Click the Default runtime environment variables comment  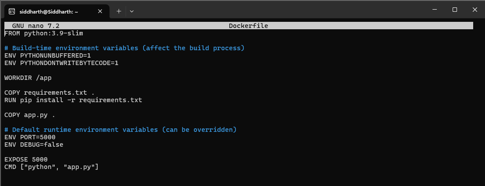click(120, 130)
